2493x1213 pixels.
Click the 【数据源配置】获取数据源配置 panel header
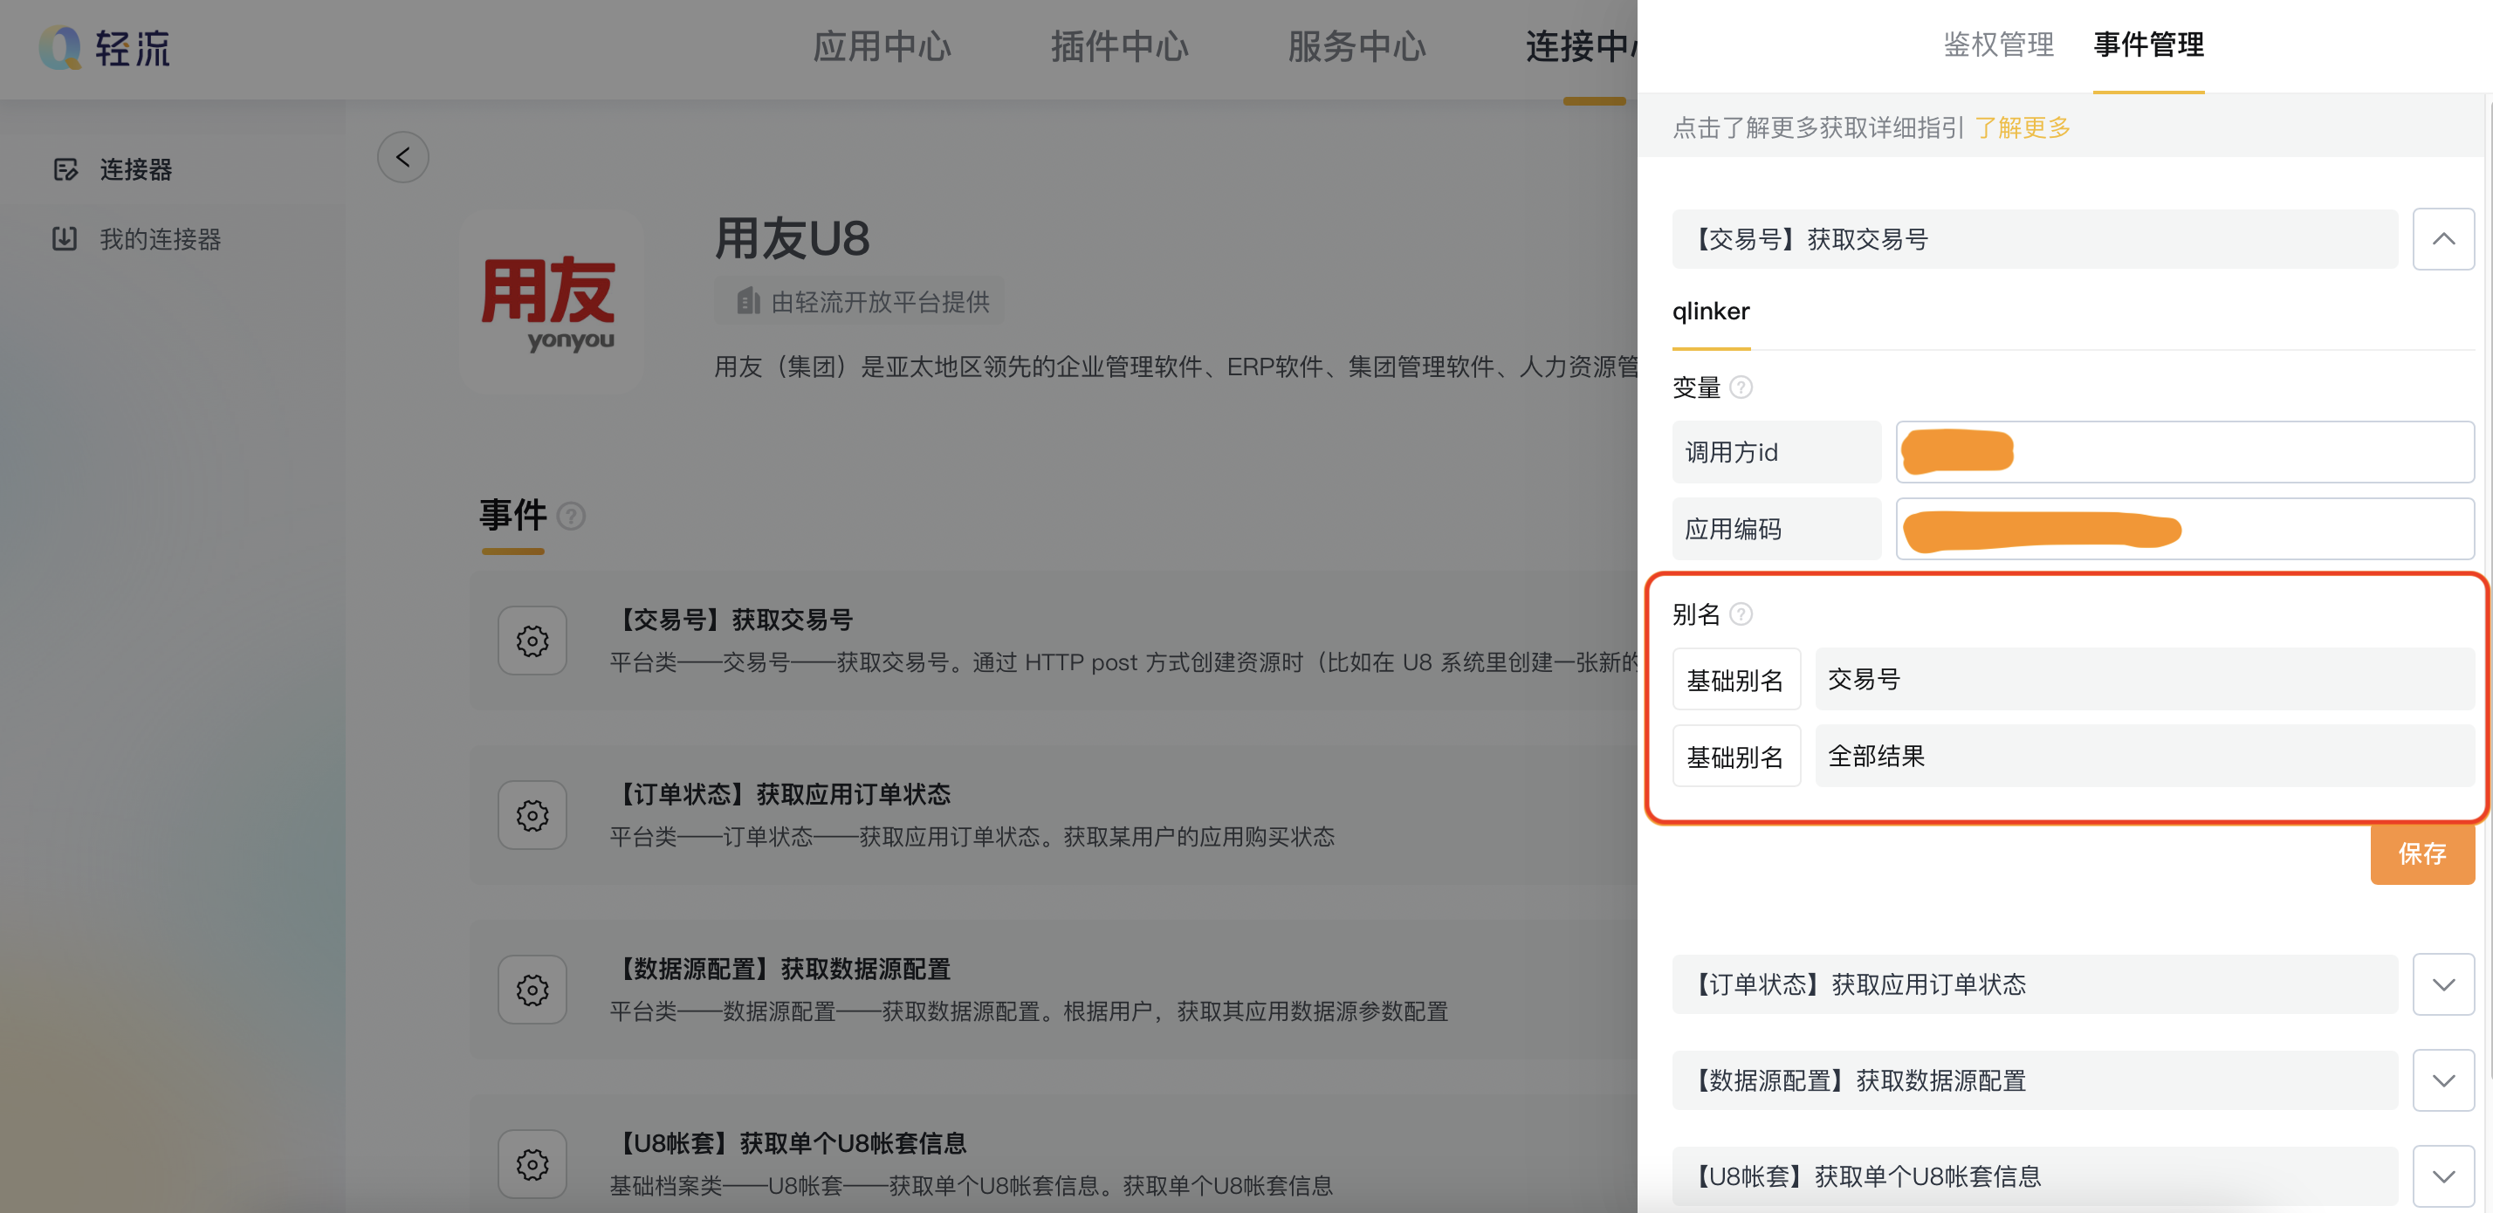[x=2034, y=1080]
